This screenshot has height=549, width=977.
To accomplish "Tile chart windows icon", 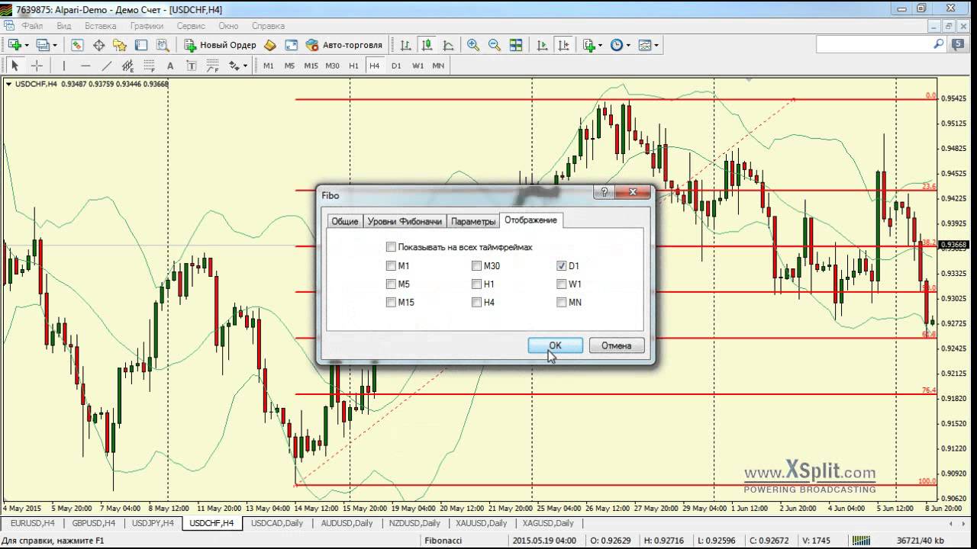I will (516, 45).
